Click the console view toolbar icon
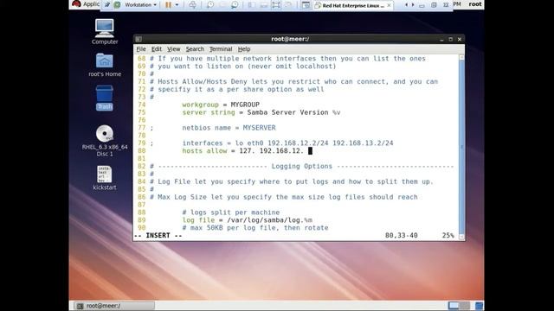Image resolution: width=554 pixels, height=311 pixels. pyautogui.click(x=306, y=5)
